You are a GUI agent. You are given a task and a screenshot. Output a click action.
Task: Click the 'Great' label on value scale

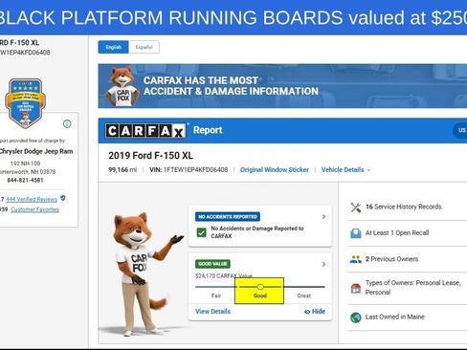304,295
